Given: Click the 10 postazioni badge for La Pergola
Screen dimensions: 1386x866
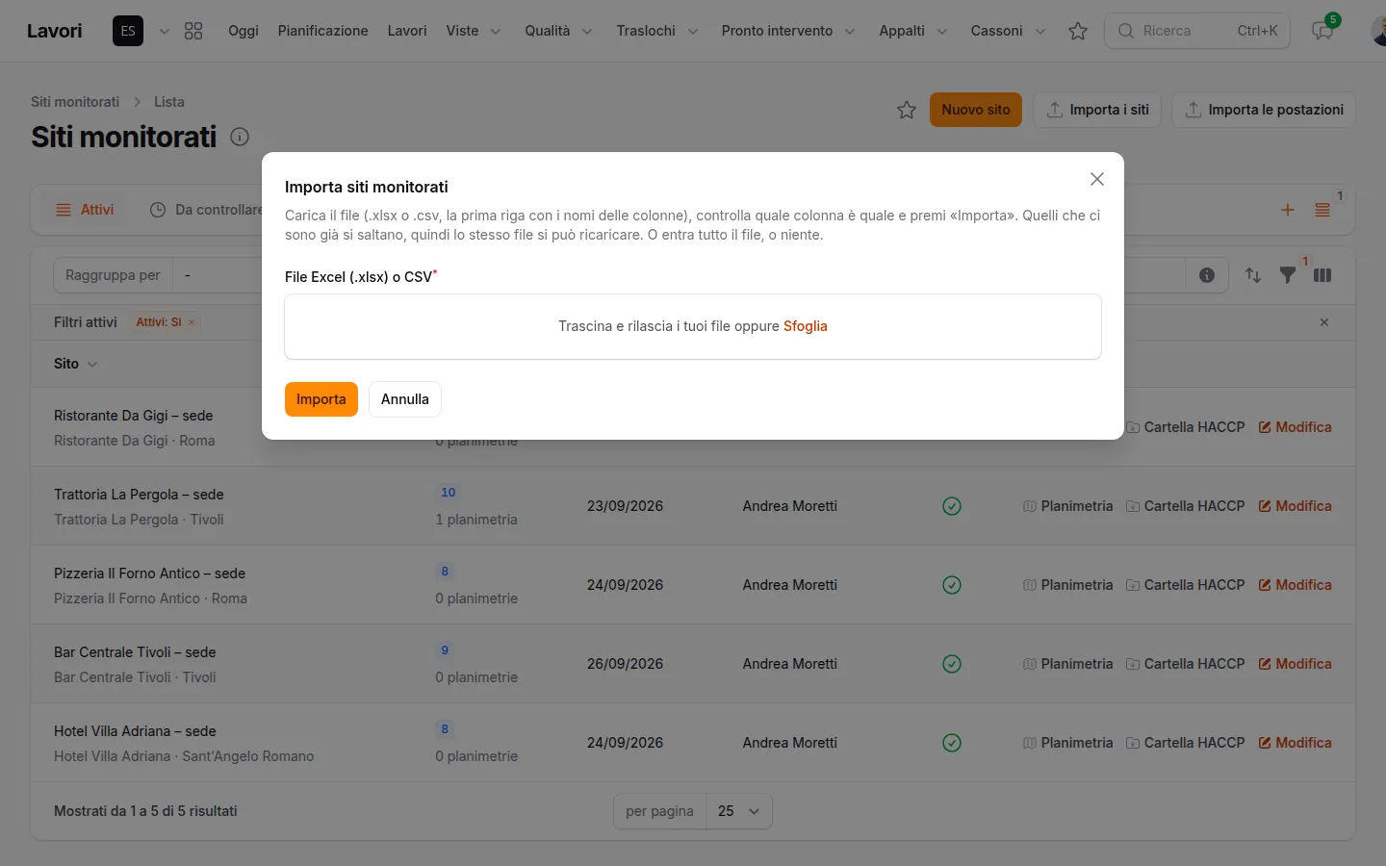Looking at the screenshot, I should tap(449, 493).
